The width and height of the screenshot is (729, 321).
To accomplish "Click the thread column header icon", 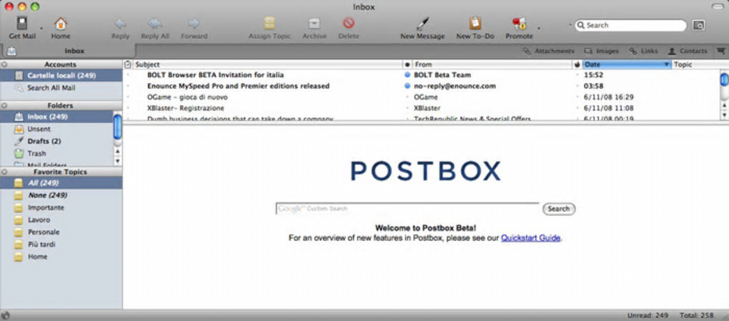I will coord(128,64).
